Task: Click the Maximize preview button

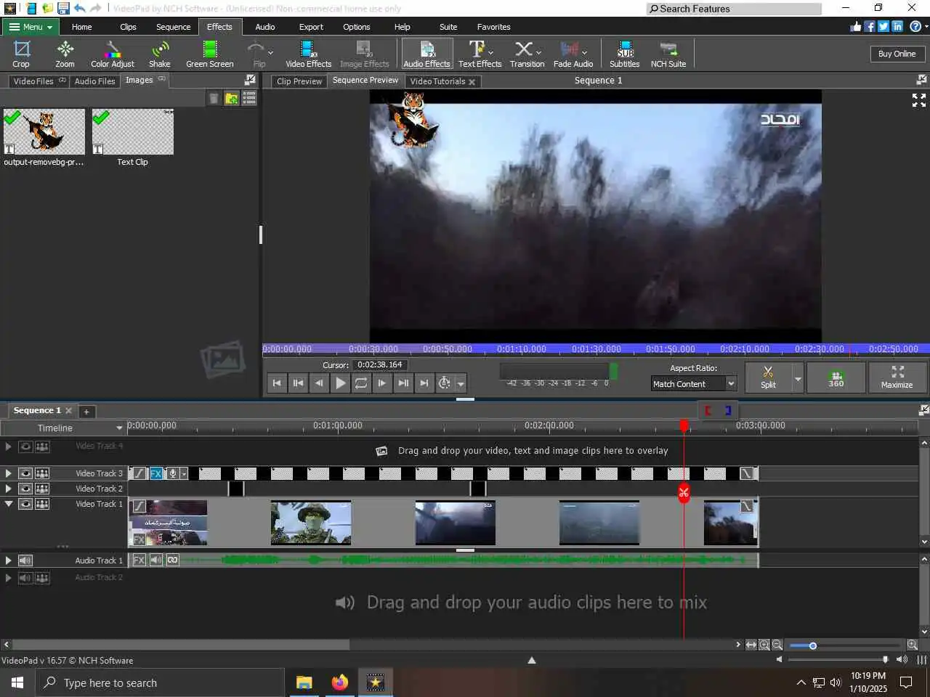Action: [897, 378]
